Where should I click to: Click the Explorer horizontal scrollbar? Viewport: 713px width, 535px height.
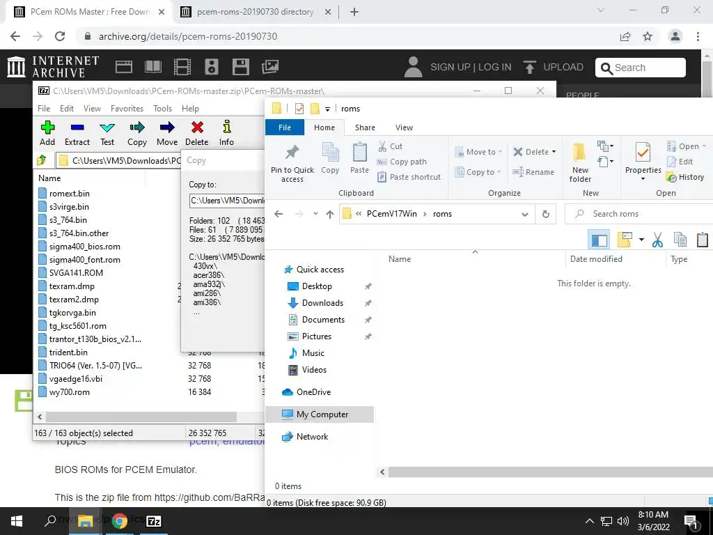point(550,472)
